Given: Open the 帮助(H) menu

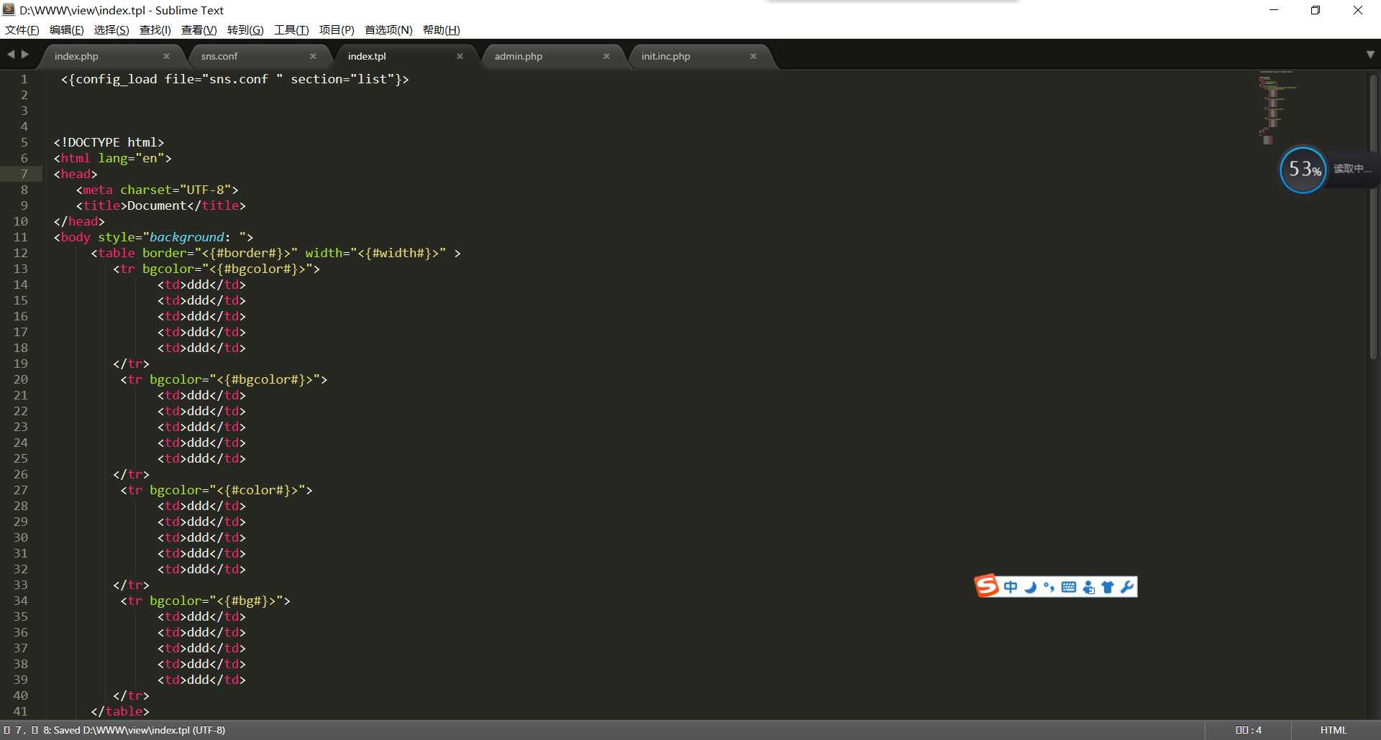Looking at the screenshot, I should pos(442,29).
